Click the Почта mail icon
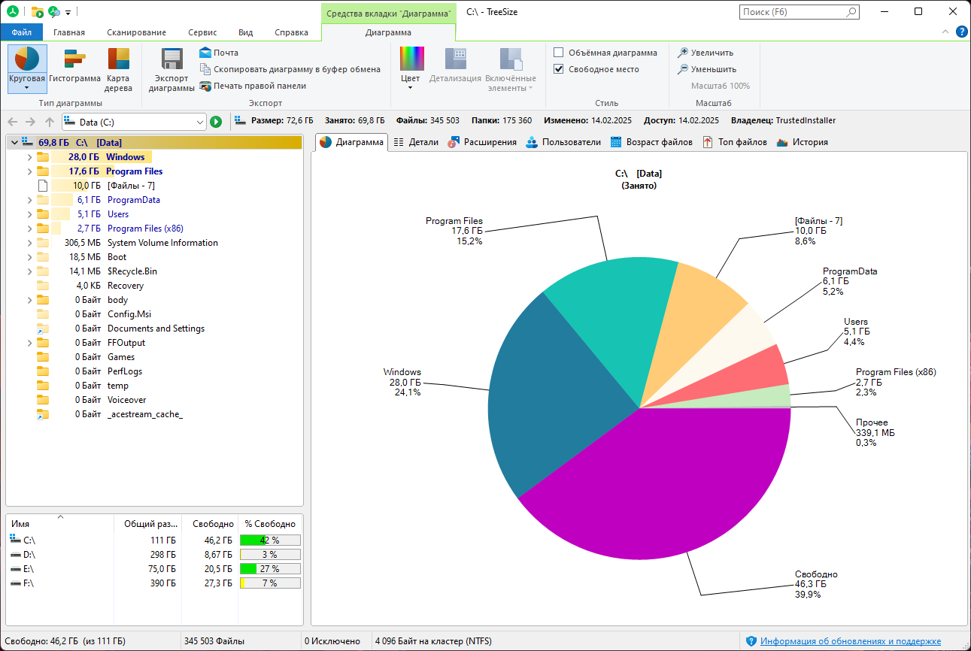This screenshot has height=651, width=971. (x=205, y=53)
